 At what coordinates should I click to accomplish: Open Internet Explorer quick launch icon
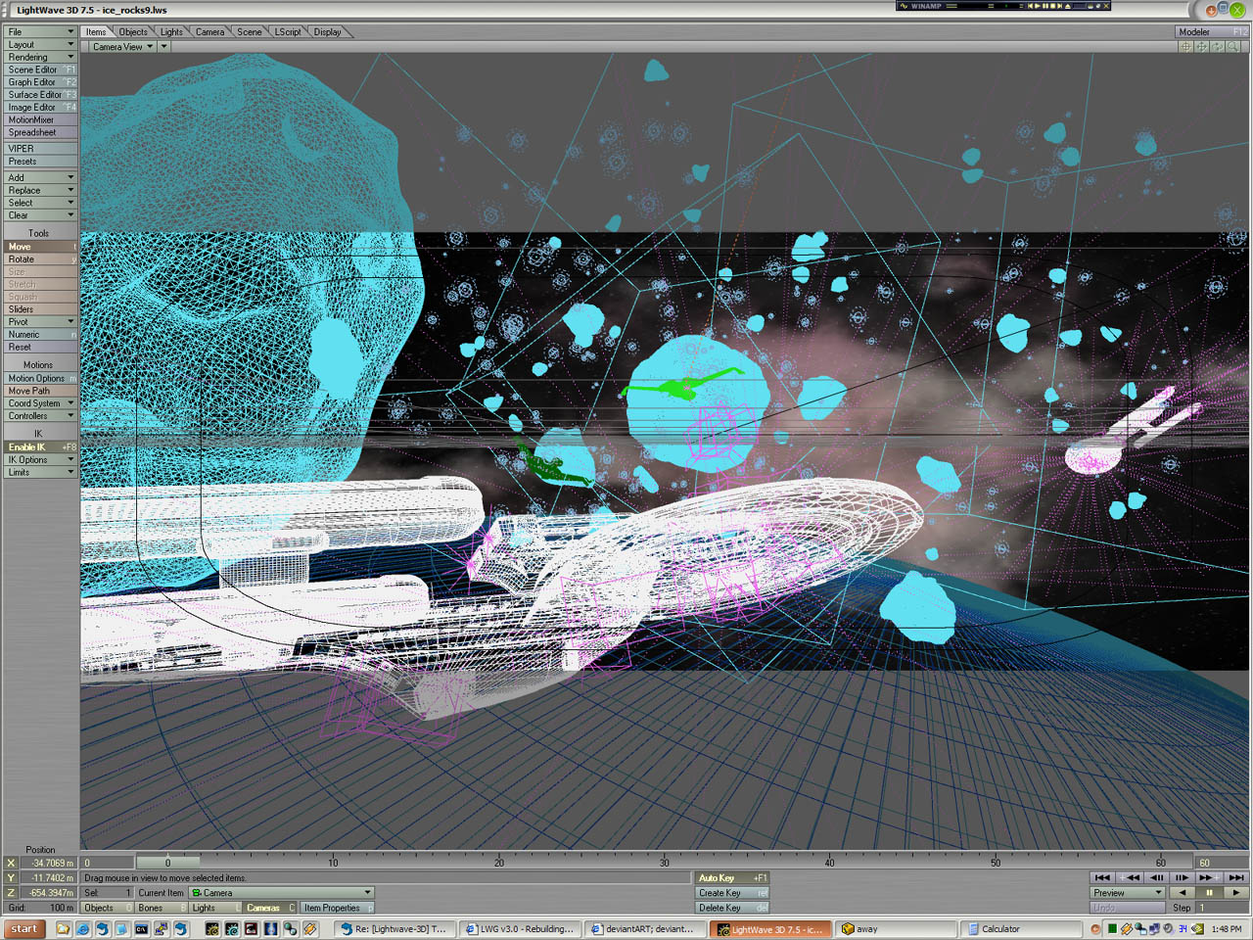click(x=83, y=929)
